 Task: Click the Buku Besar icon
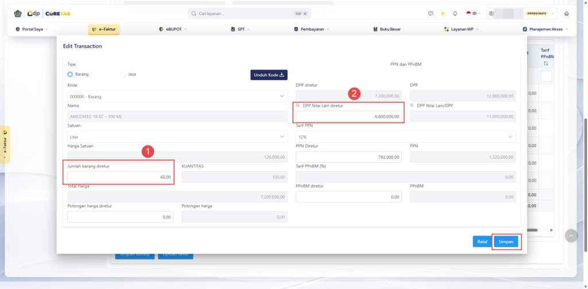point(376,29)
